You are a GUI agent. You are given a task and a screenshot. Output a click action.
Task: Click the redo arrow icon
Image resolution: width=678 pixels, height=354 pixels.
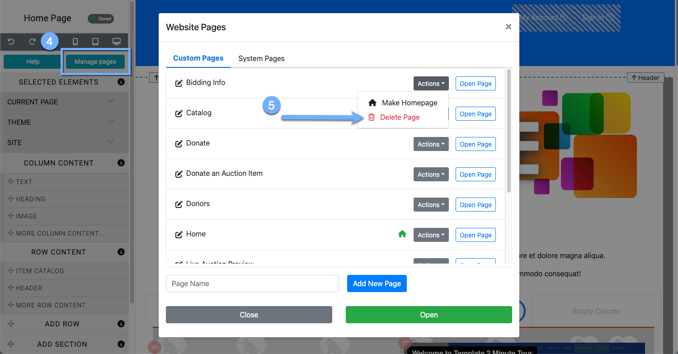(32, 42)
